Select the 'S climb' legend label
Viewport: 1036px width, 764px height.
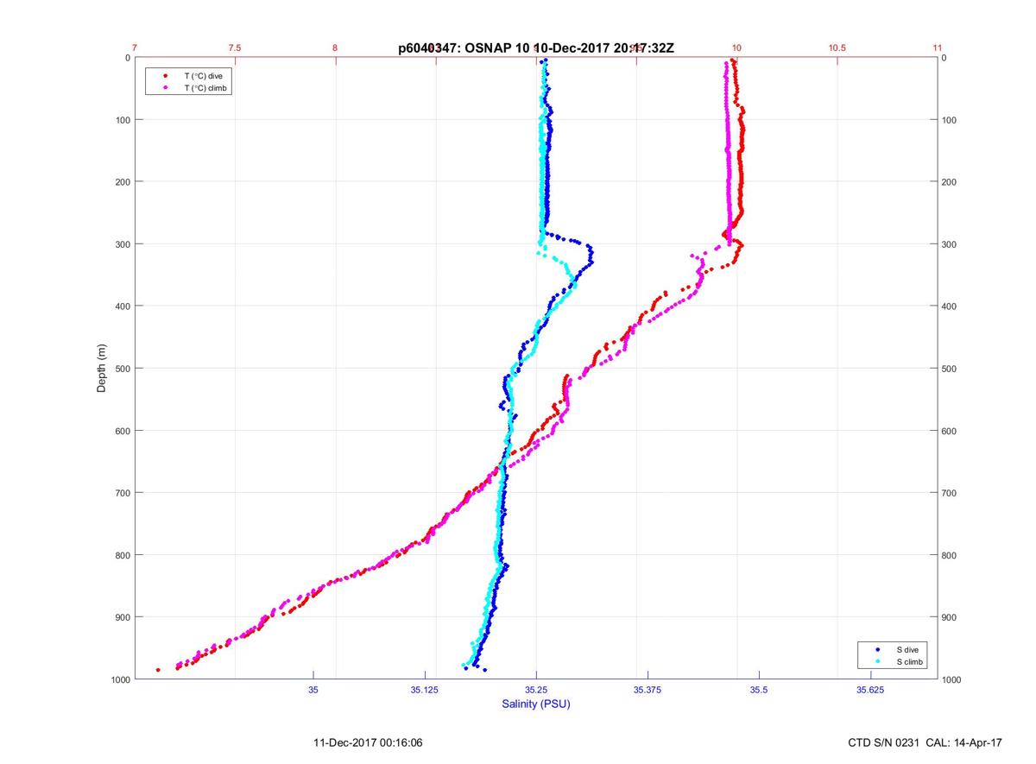pos(910,661)
